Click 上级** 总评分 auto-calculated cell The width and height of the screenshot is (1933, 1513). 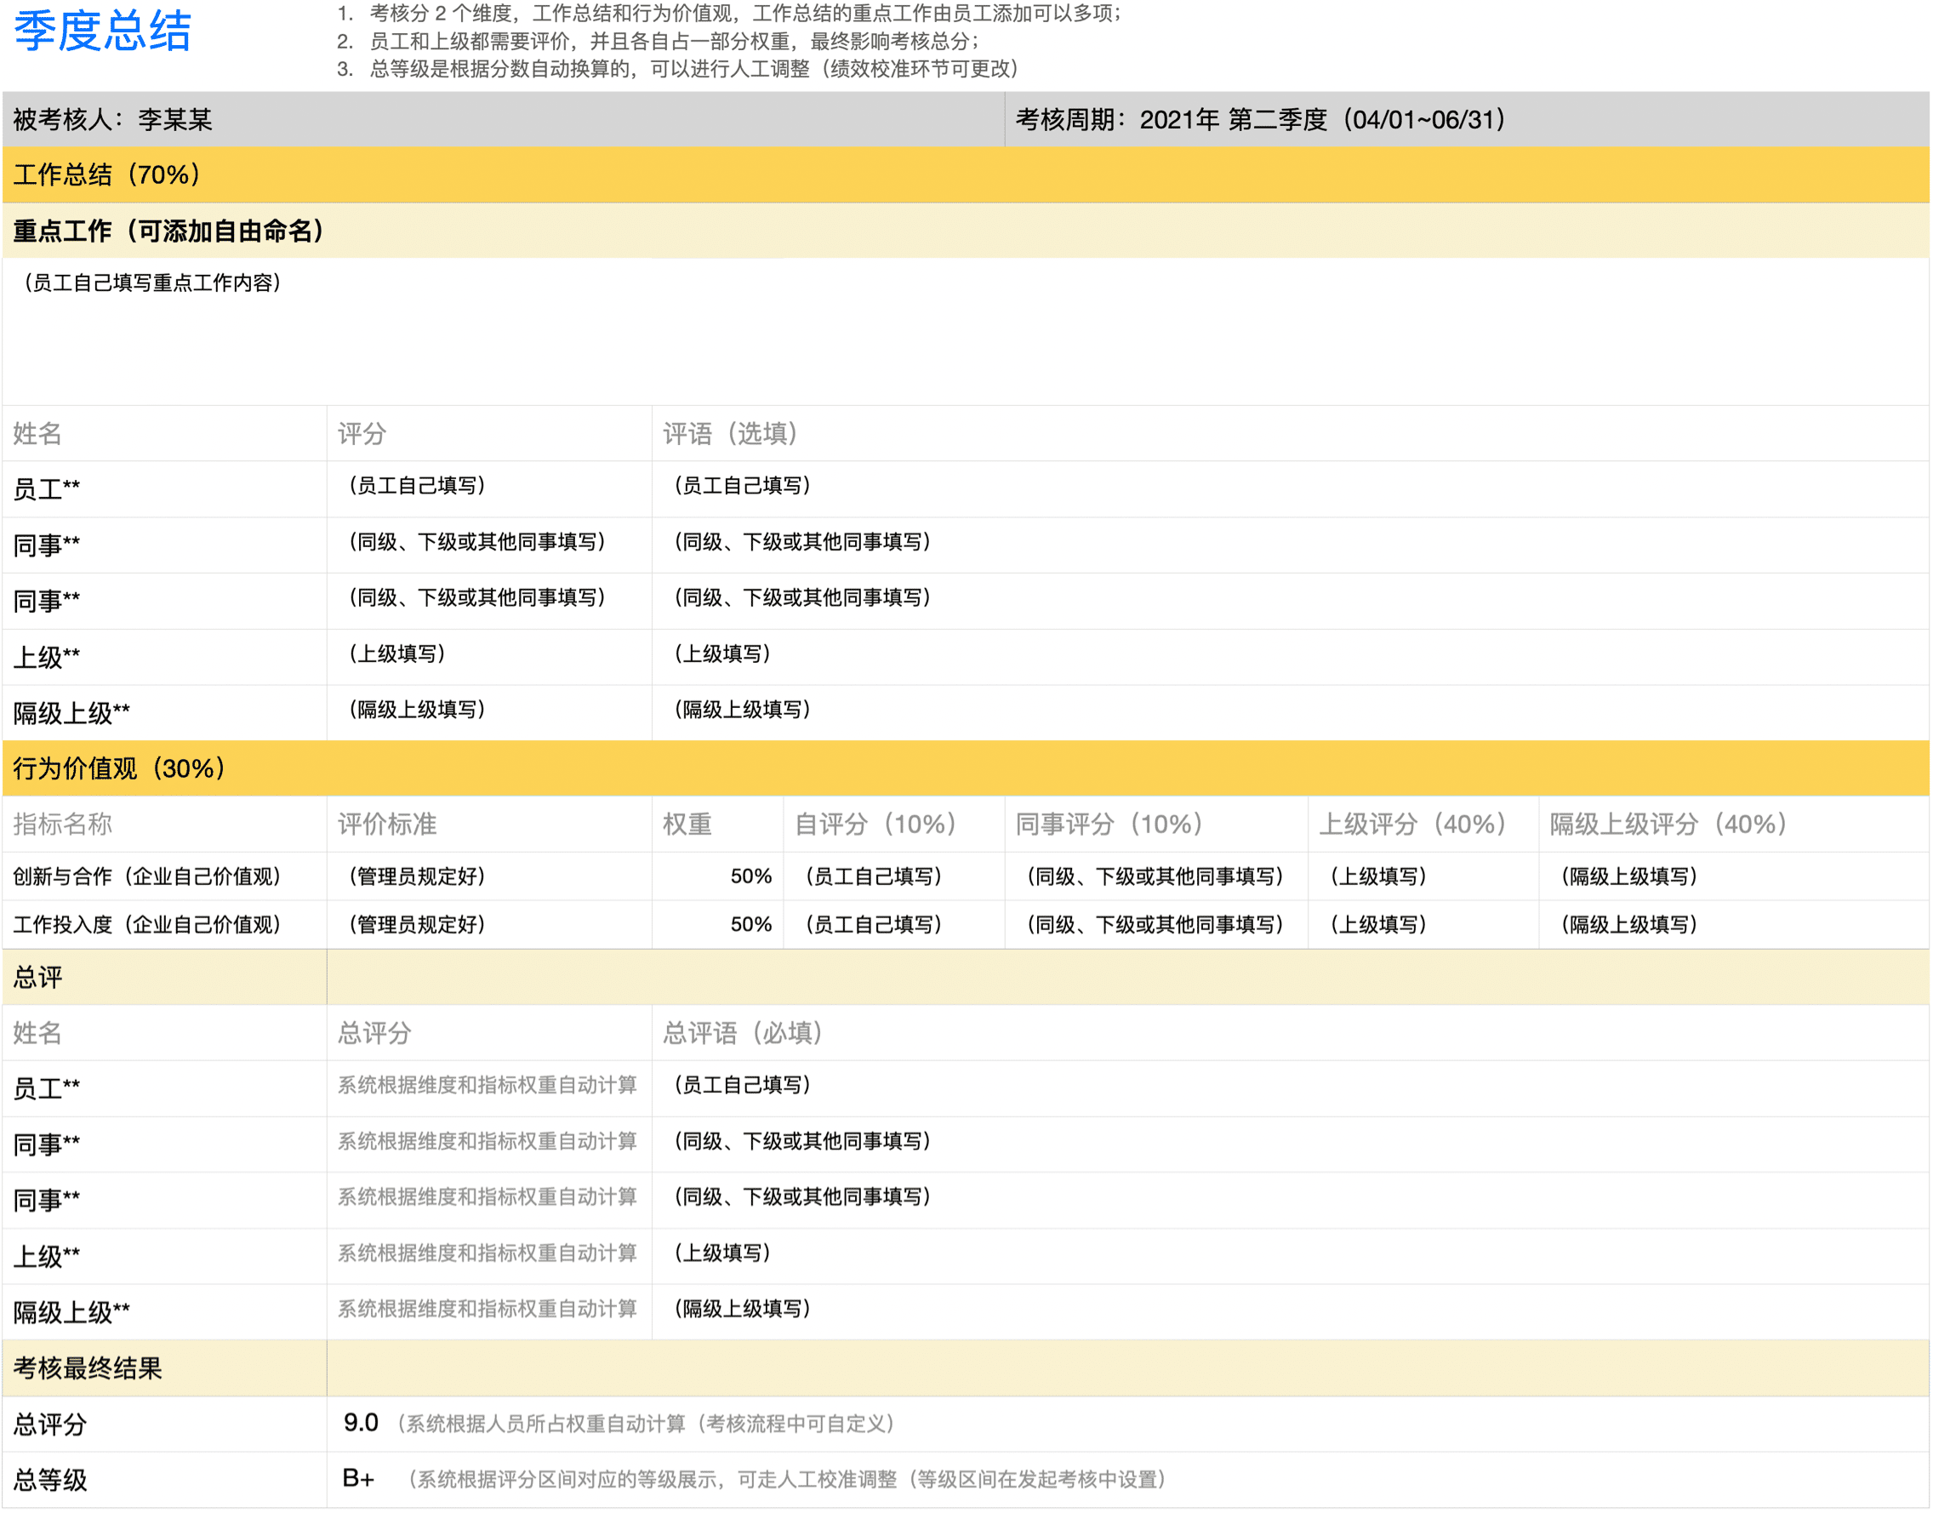(x=489, y=1255)
